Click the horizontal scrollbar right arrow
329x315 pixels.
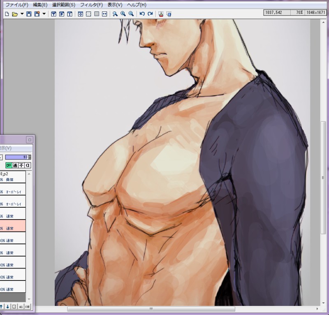point(317,309)
